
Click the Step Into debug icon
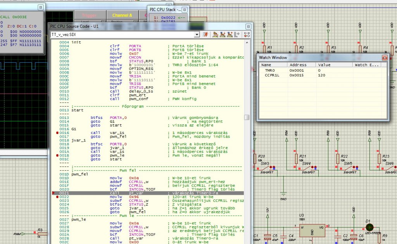[x=223, y=34]
